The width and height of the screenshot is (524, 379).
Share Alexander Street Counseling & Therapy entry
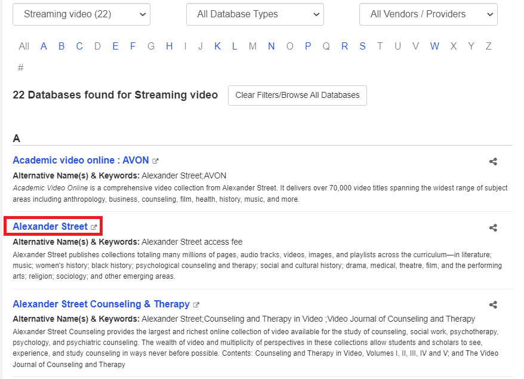[493, 305]
